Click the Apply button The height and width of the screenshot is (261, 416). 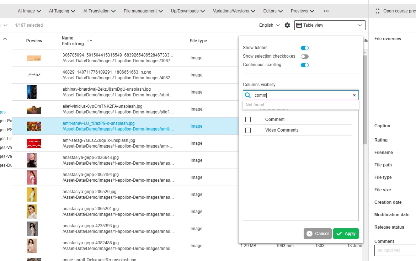click(x=346, y=234)
